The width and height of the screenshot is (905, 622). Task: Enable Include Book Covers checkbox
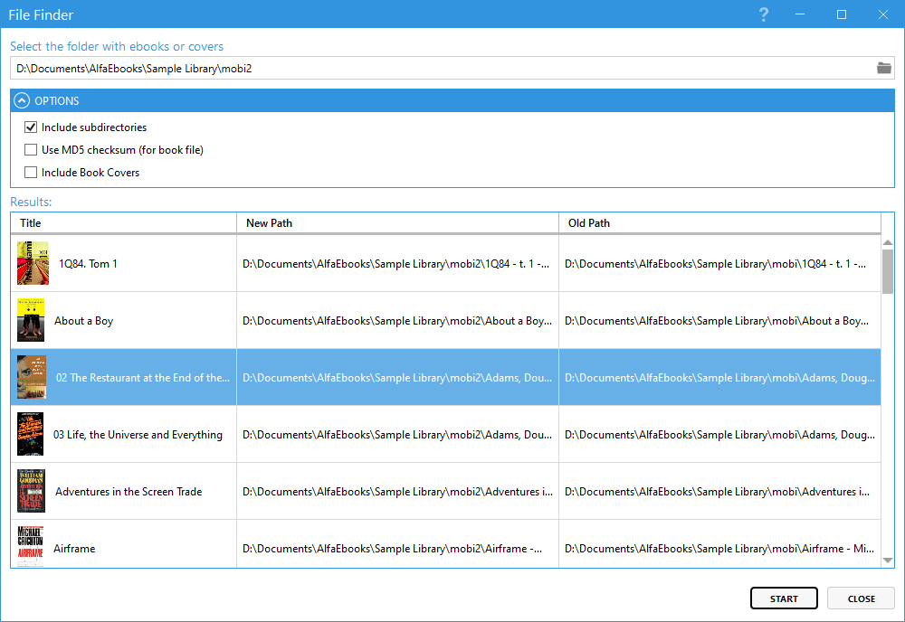point(31,173)
